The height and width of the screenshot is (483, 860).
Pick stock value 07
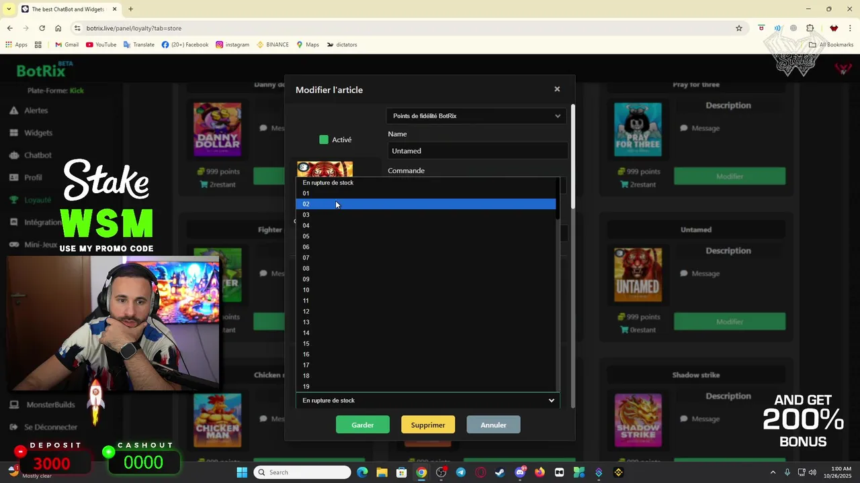426,258
